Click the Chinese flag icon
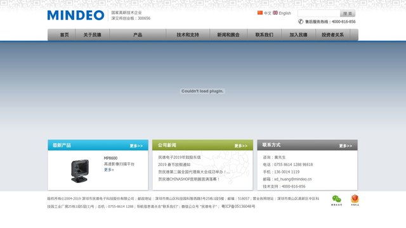The height and width of the screenshot is (228, 406). coord(260,13)
